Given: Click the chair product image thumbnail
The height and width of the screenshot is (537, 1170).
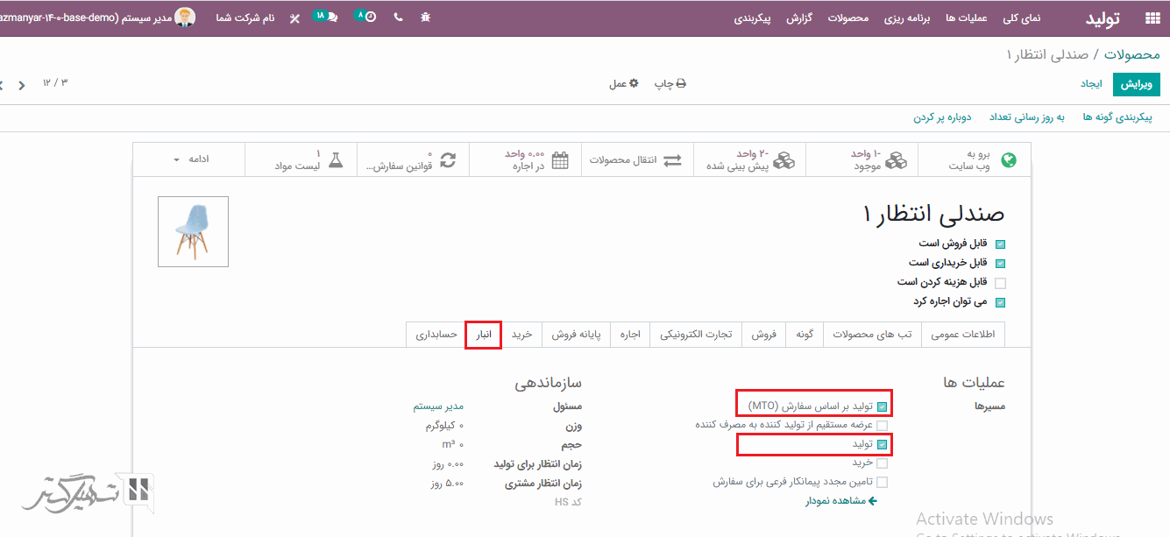Looking at the screenshot, I should coord(193,231).
